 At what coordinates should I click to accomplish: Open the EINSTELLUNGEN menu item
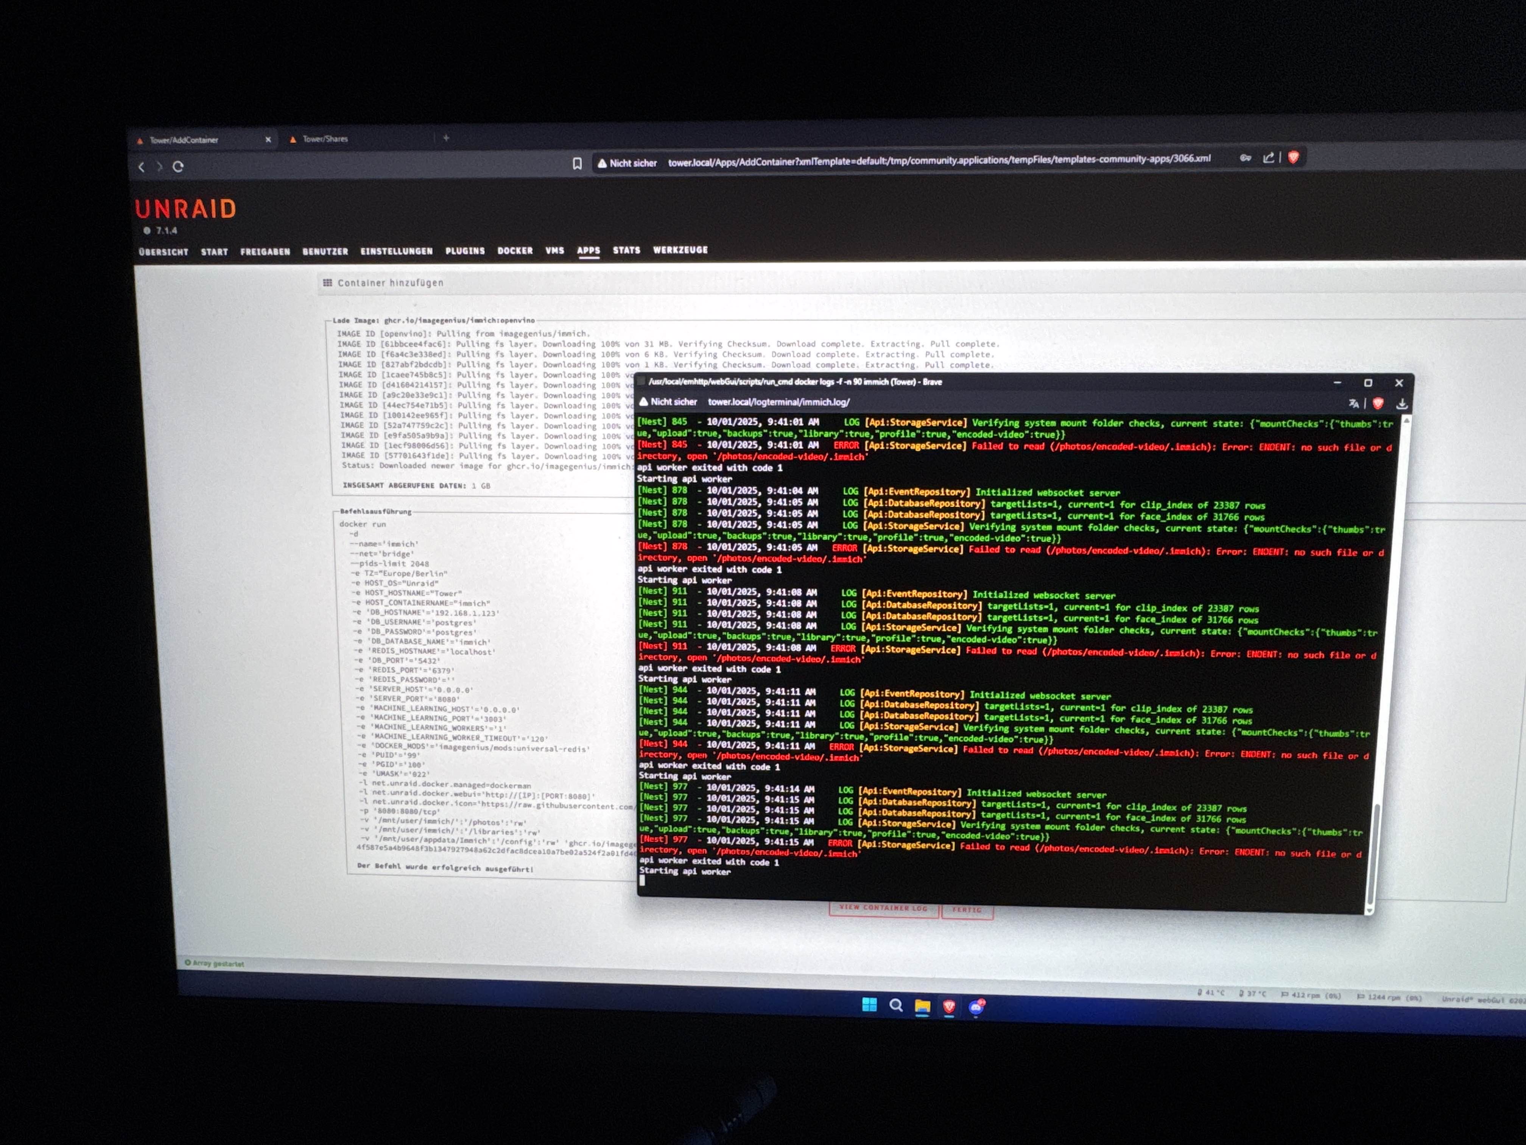click(x=396, y=251)
